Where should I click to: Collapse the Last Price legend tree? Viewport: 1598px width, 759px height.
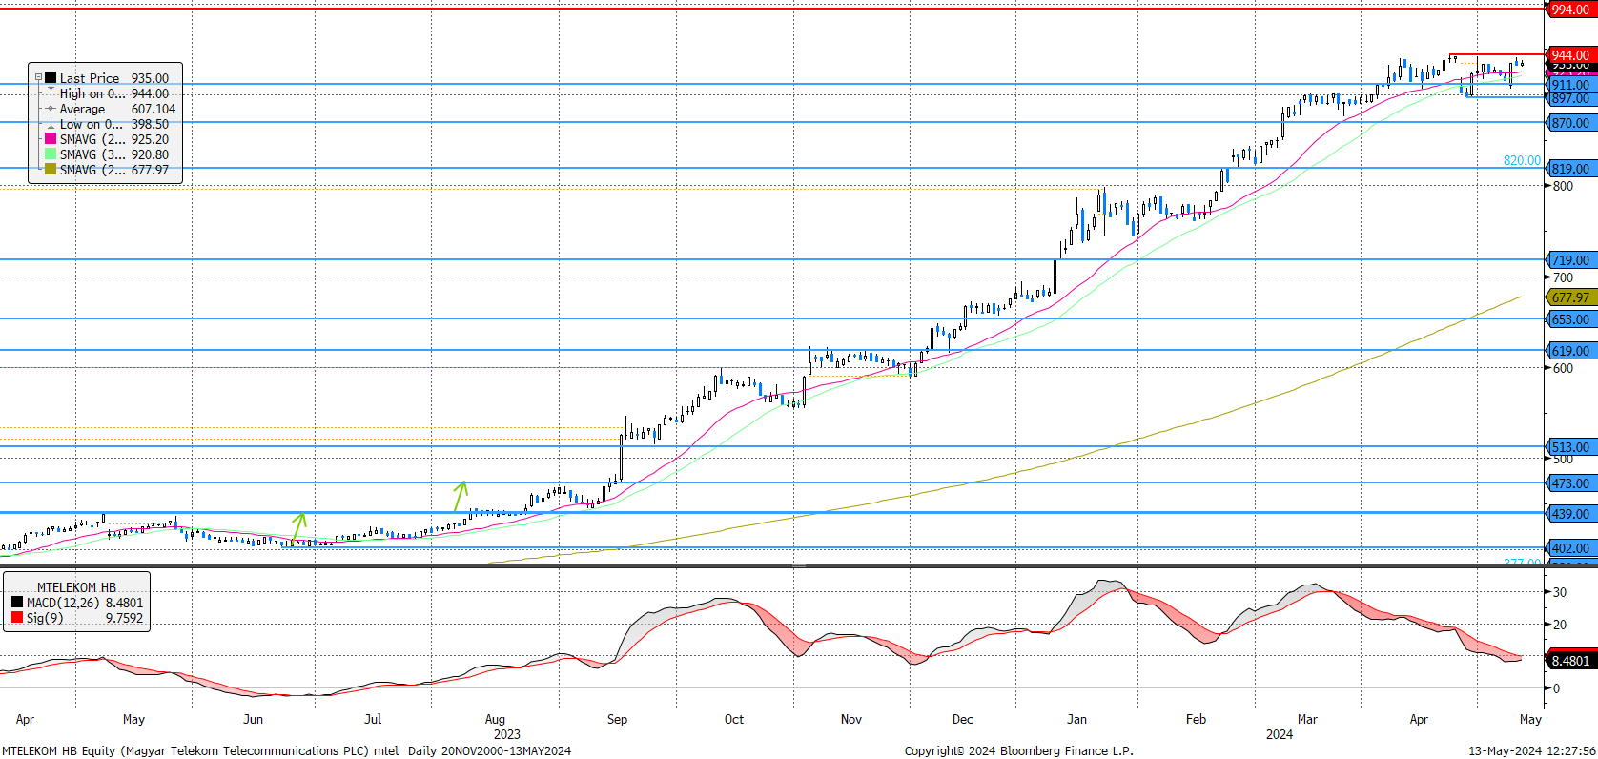point(38,78)
